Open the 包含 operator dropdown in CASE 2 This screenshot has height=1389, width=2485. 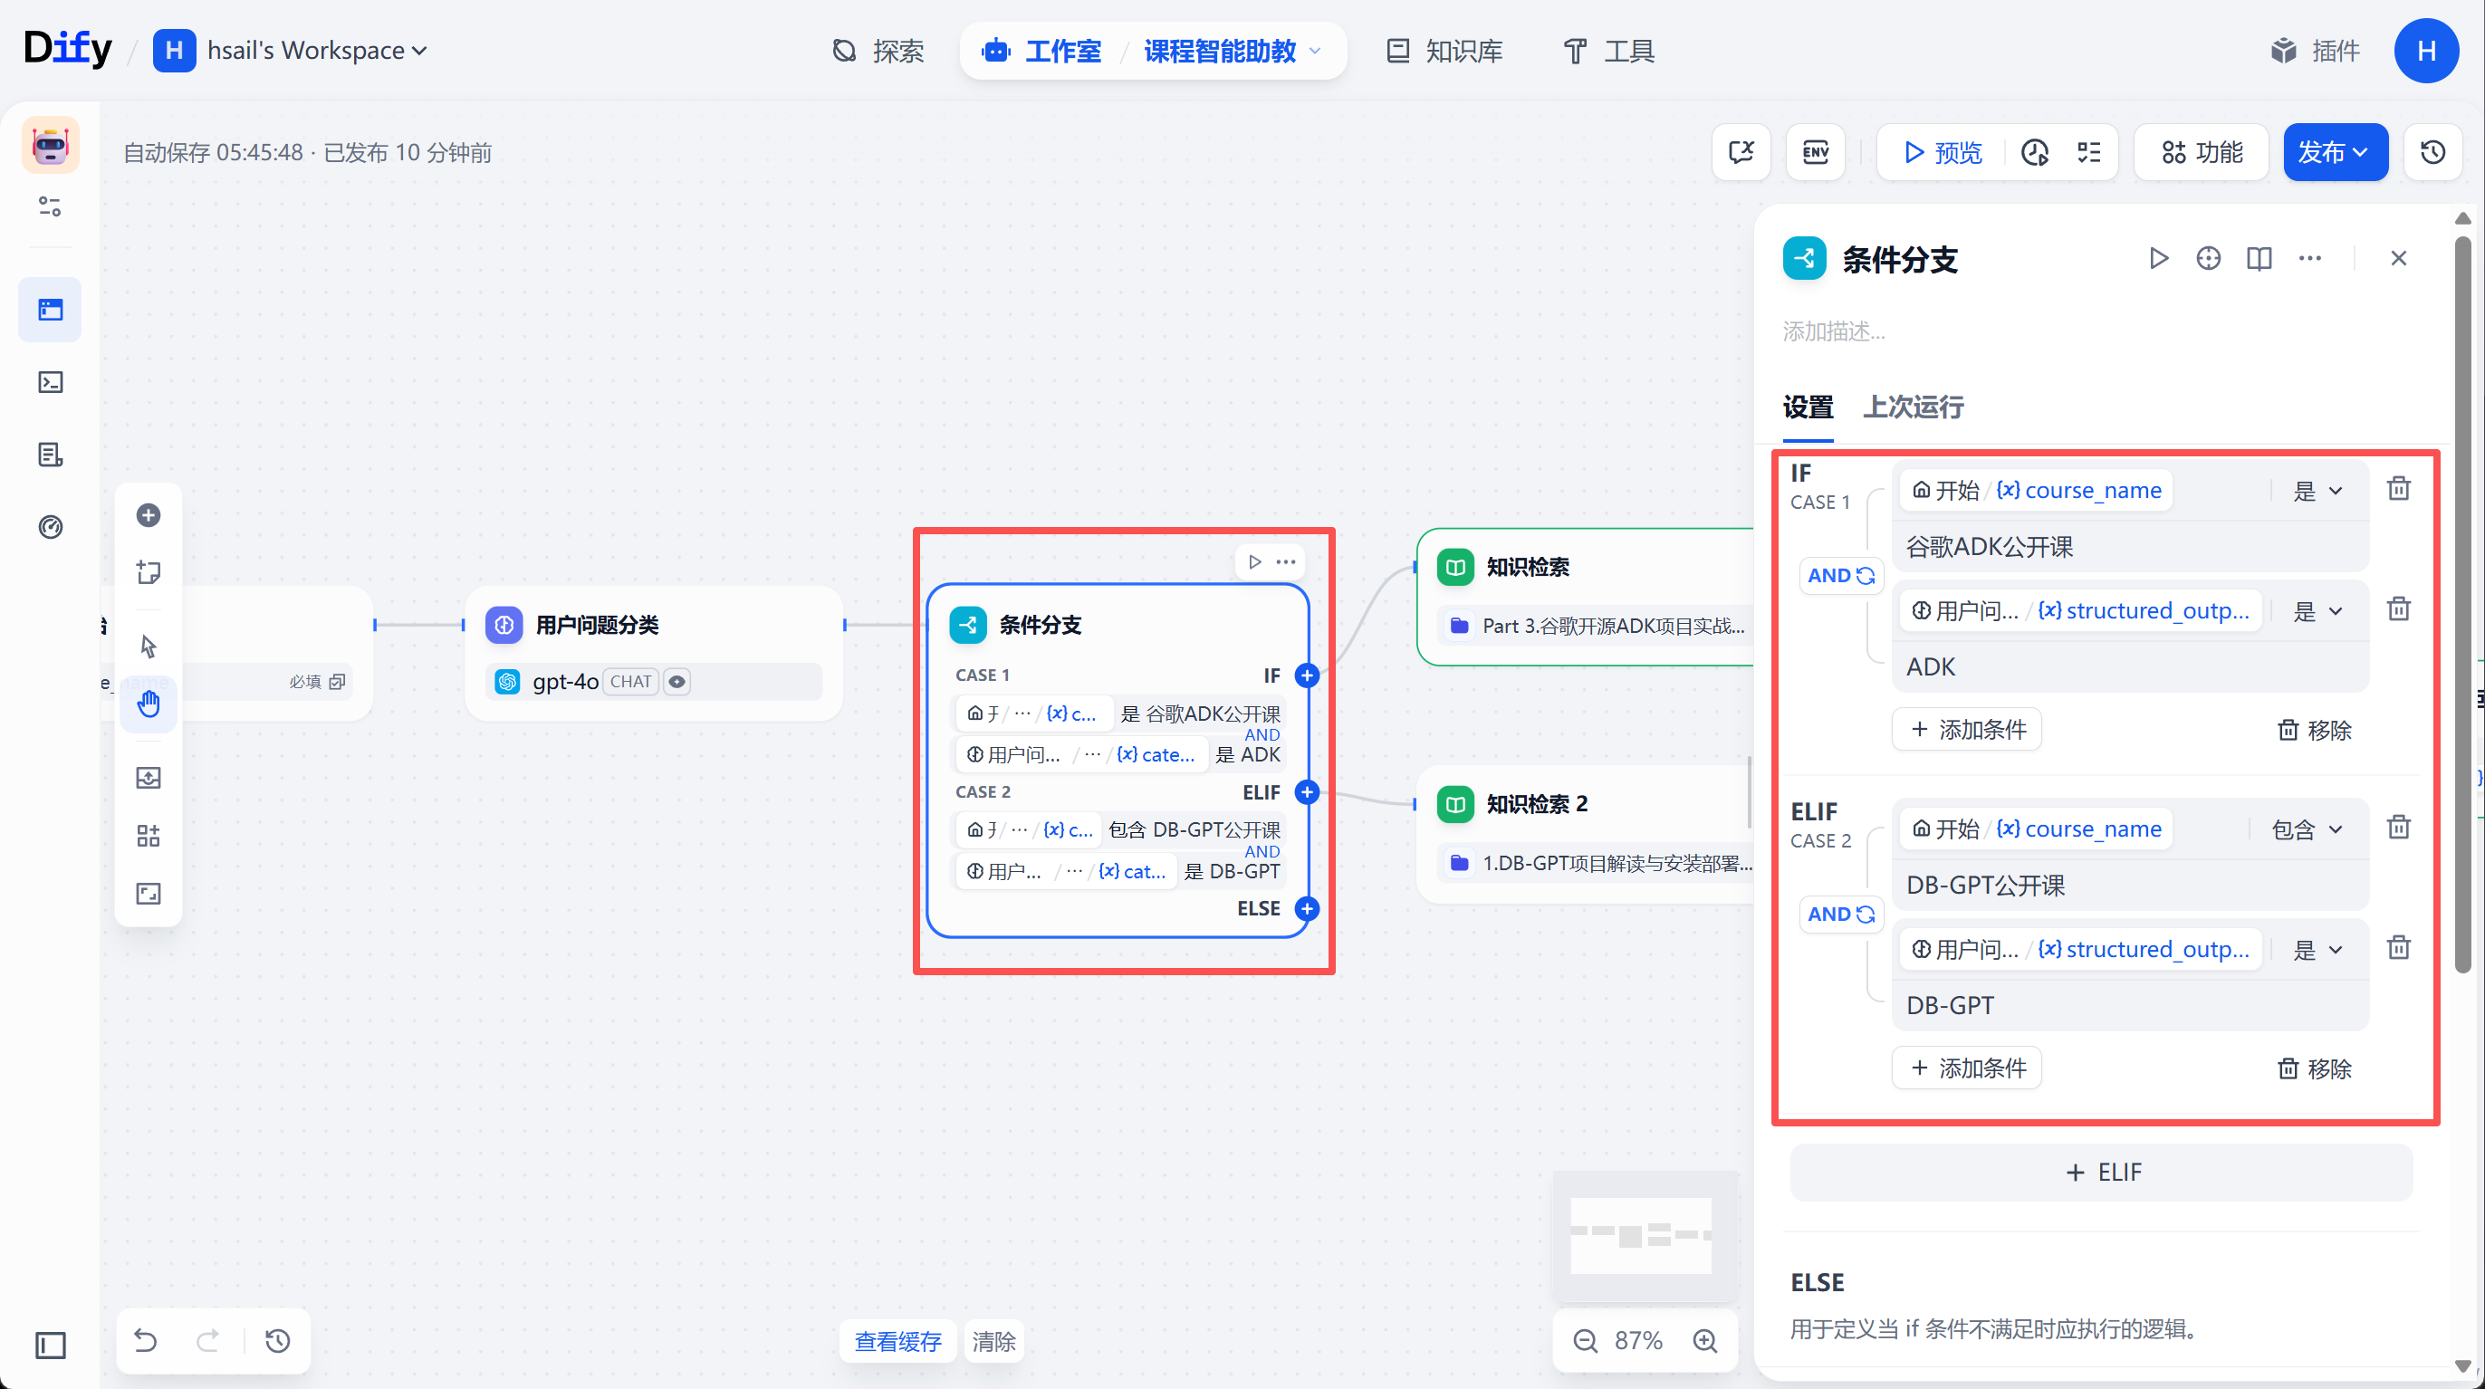pyautogui.click(x=2307, y=829)
